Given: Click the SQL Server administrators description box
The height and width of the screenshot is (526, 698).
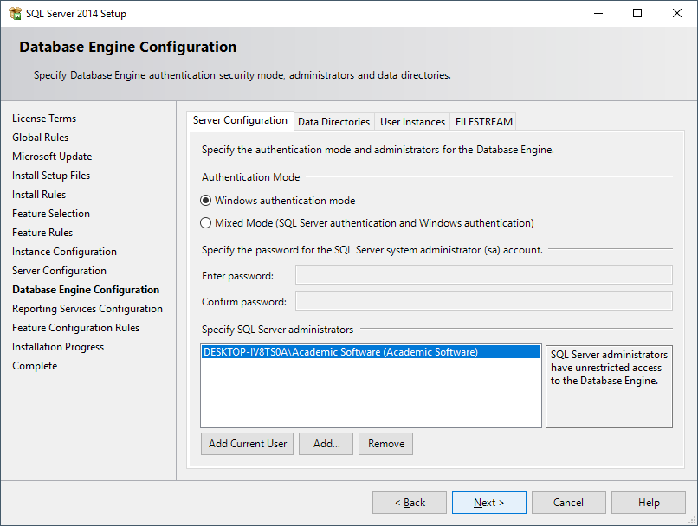Looking at the screenshot, I should (609, 387).
